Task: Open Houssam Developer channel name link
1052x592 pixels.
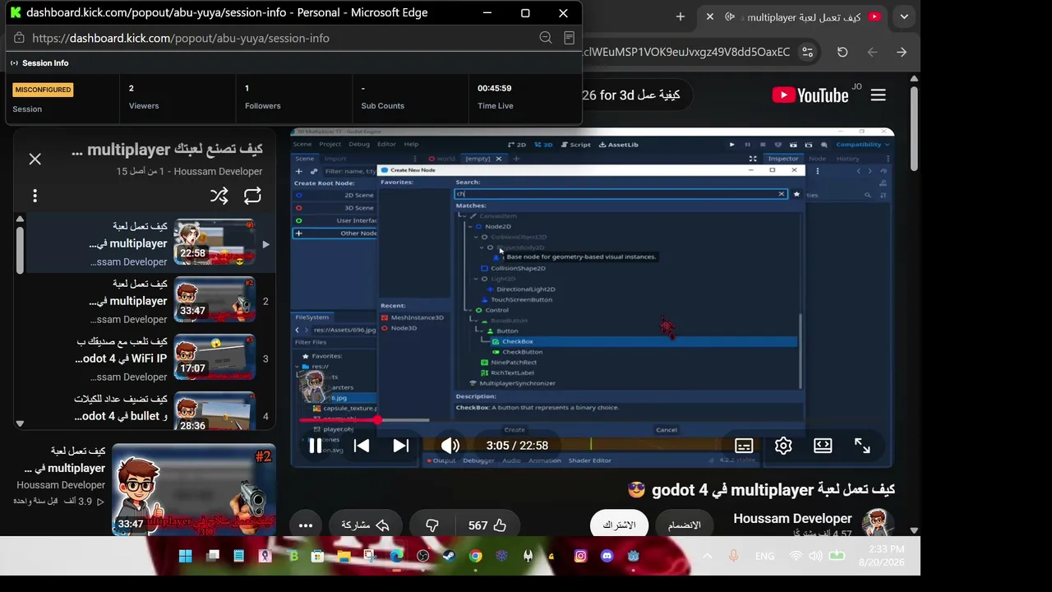Action: click(792, 519)
